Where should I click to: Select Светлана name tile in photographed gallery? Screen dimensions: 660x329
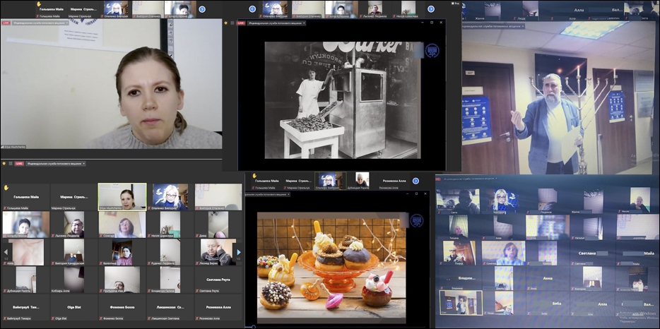coord(593,253)
